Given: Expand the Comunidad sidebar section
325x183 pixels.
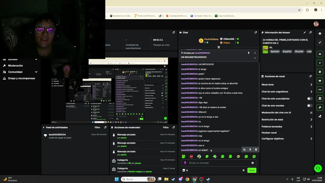Looking at the screenshot, I should pos(36,72).
